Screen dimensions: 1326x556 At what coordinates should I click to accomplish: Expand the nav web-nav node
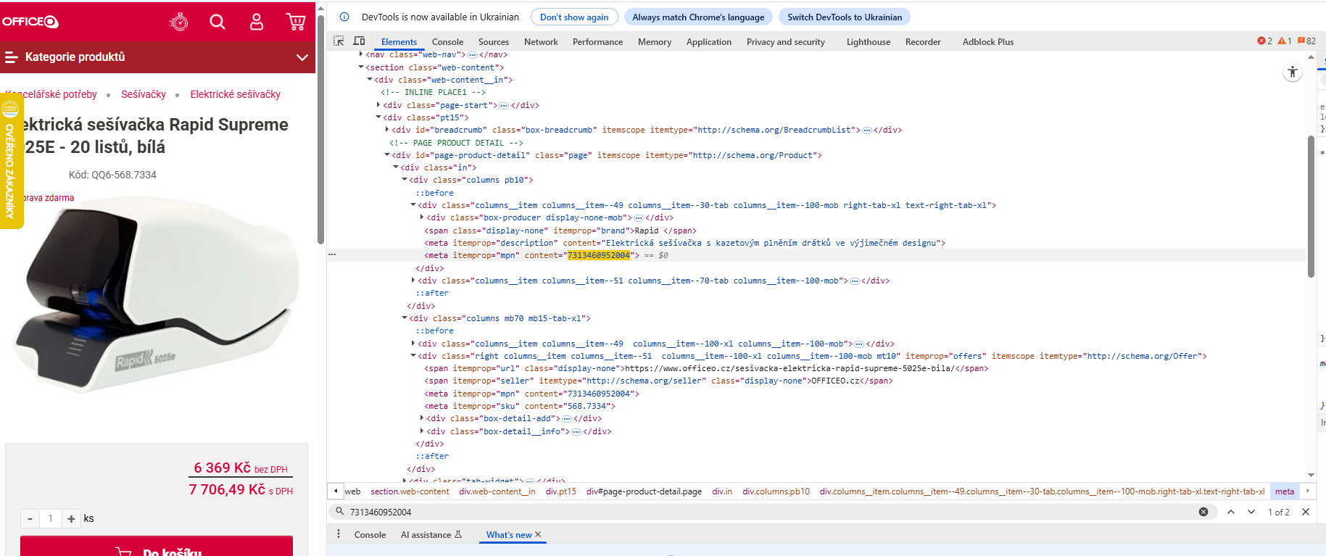pos(361,54)
